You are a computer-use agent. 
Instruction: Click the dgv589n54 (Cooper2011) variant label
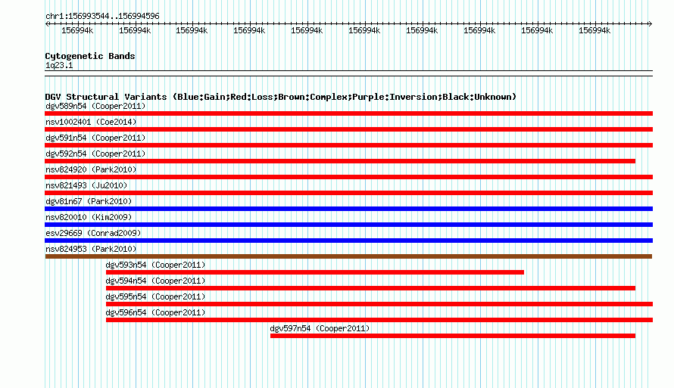click(95, 106)
